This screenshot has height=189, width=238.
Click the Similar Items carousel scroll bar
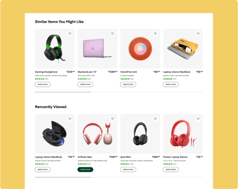click(x=119, y=92)
